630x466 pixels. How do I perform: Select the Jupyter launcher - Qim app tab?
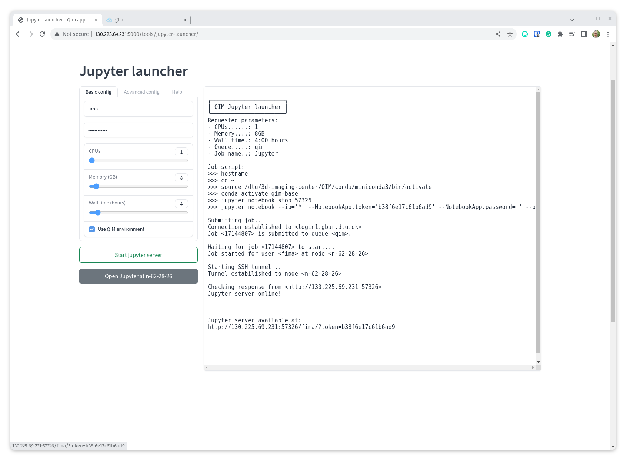tap(58, 20)
